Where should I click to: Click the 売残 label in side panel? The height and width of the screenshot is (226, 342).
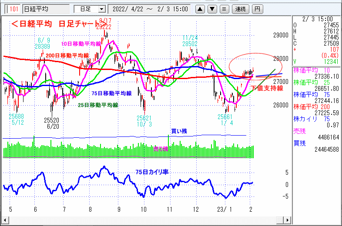coord(299,131)
